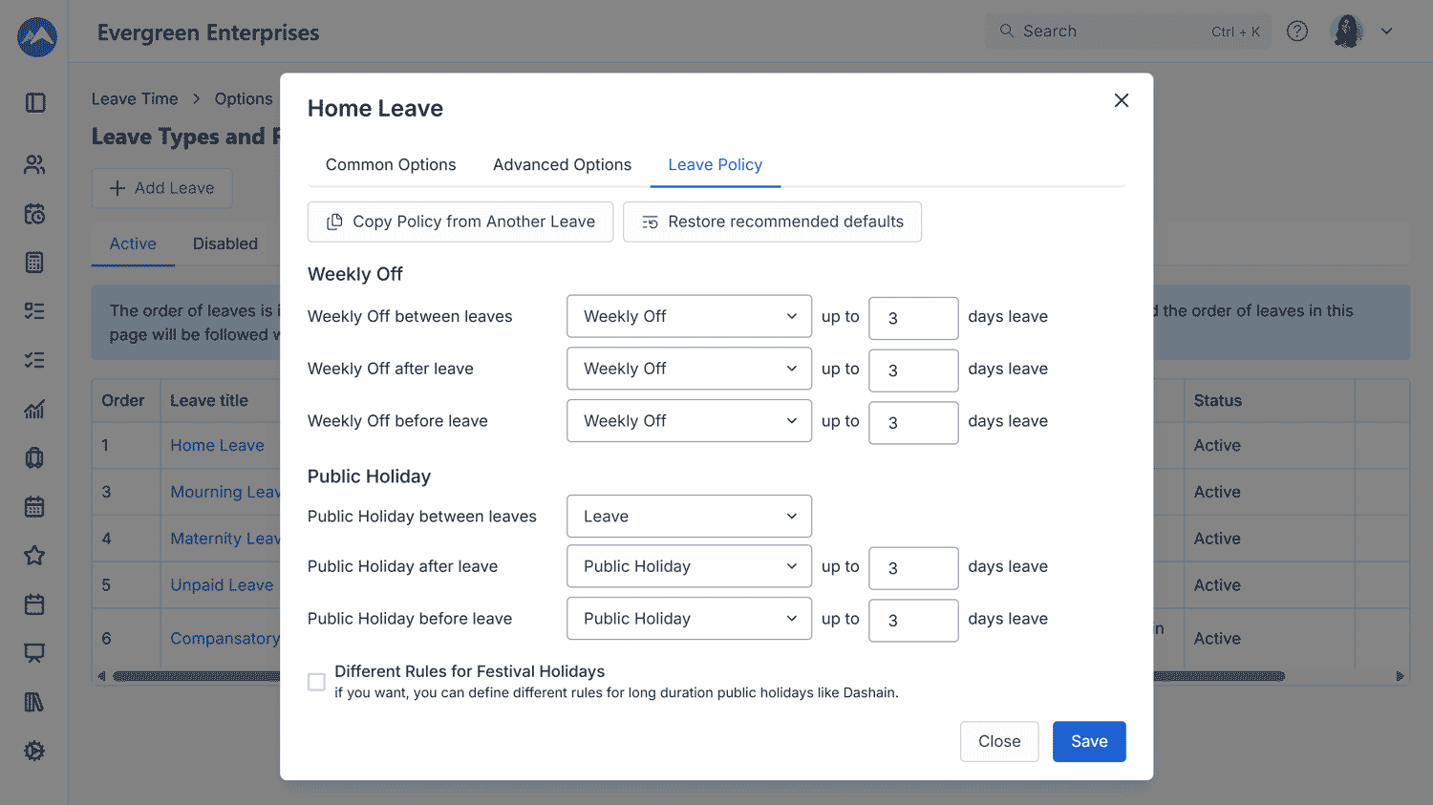The image size is (1433, 805).
Task: Switch to Advanced Options tab
Action: pos(562,165)
